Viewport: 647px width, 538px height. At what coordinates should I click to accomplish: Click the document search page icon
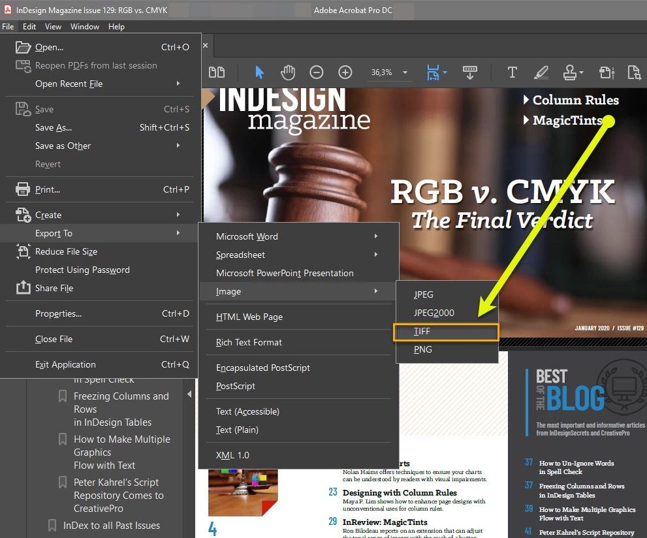634,72
